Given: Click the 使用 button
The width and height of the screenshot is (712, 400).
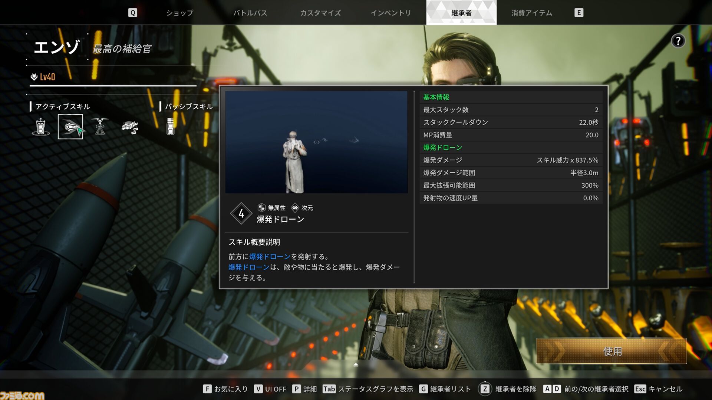Looking at the screenshot, I should click(612, 351).
